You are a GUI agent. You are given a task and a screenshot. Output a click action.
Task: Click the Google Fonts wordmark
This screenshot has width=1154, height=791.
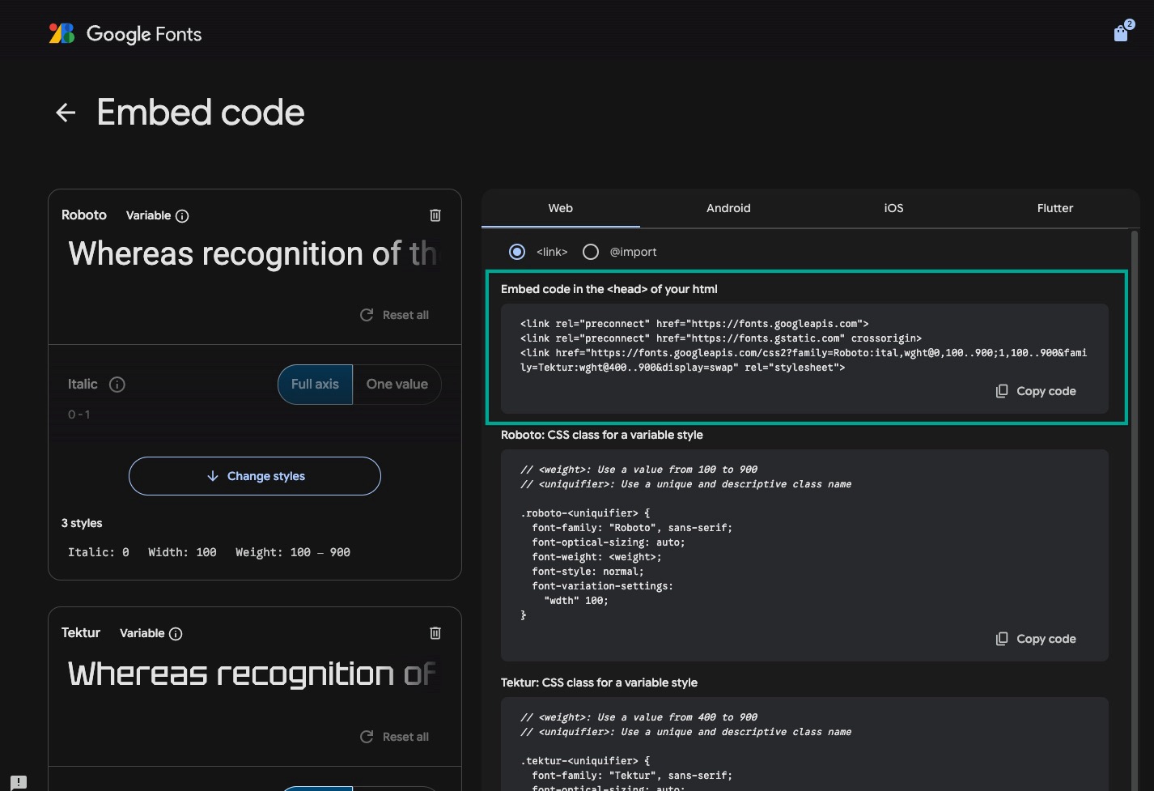[x=144, y=34]
